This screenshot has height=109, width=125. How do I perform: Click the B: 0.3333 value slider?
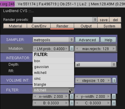51,103
